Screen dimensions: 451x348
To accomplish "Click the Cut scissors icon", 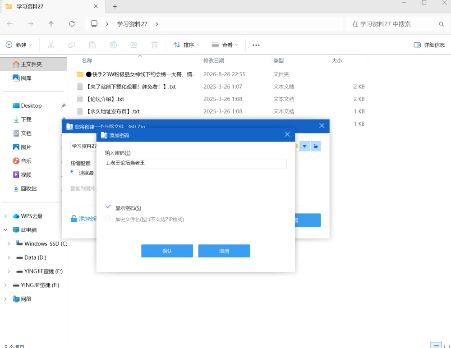I will click(51, 45).
